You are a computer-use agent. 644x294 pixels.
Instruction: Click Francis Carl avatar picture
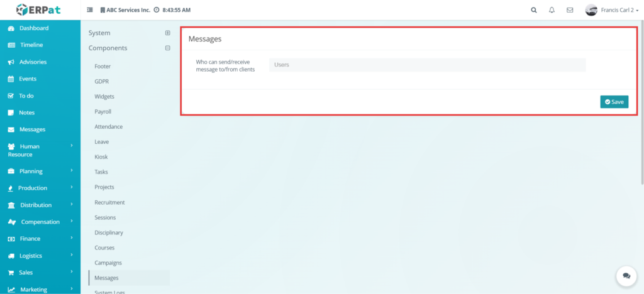coord(591,10)
